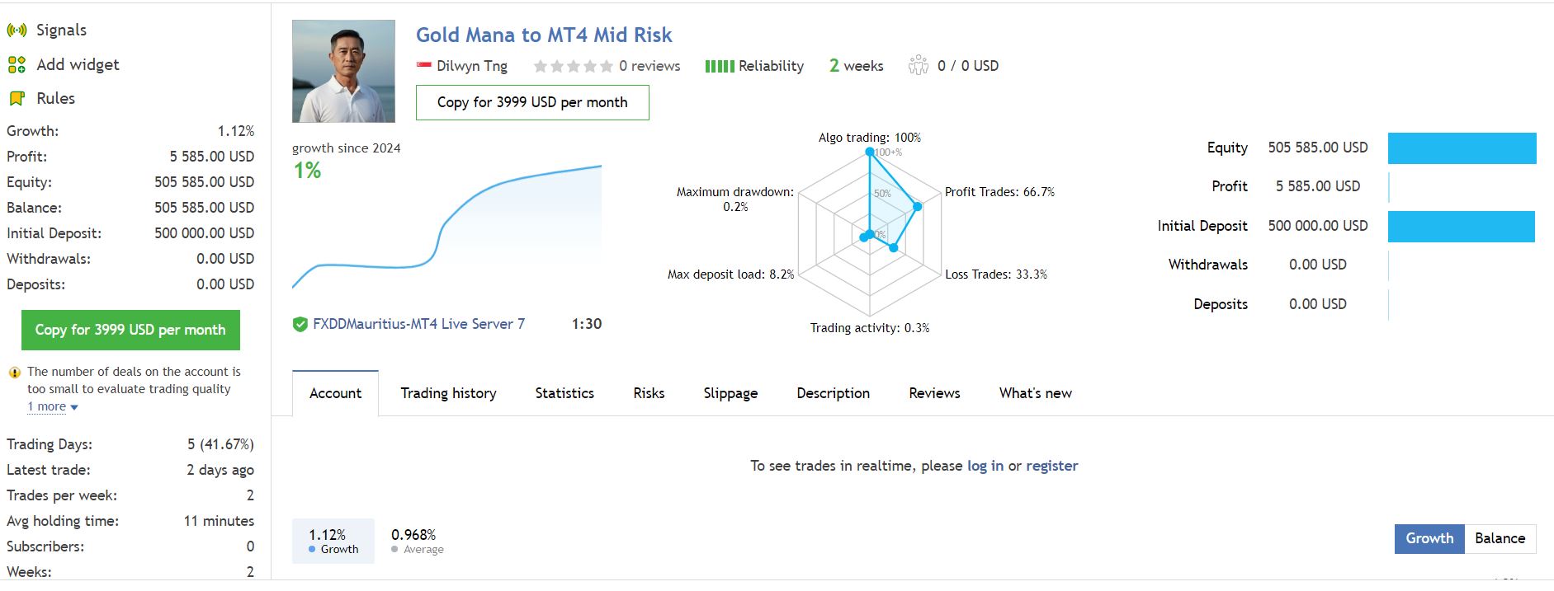
Task: Expand the '1 more' warnings dropdown
Action: [x=52, y=406]
